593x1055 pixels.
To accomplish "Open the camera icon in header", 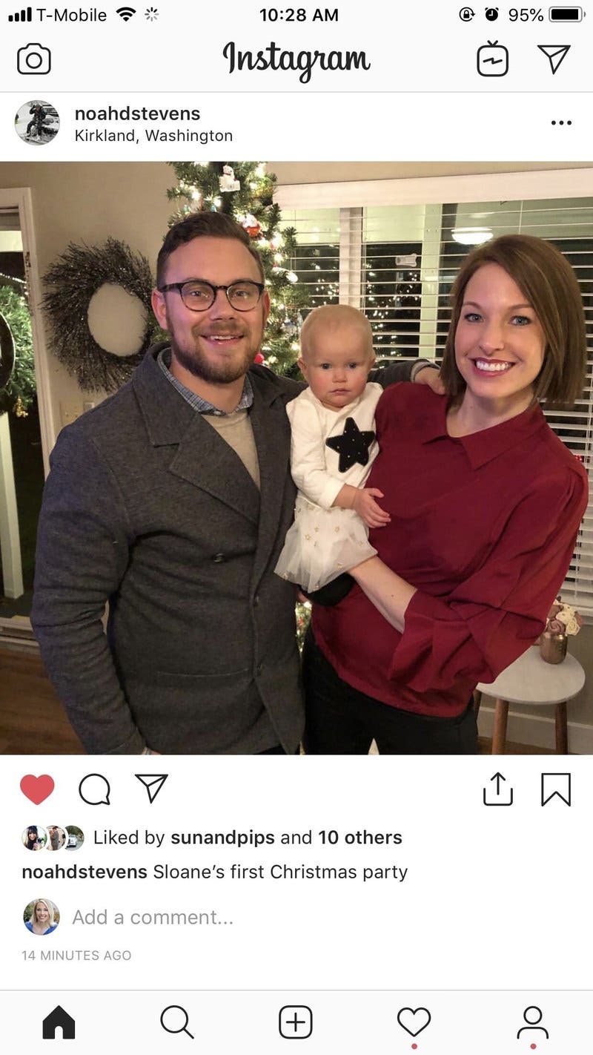I will 34,59.
